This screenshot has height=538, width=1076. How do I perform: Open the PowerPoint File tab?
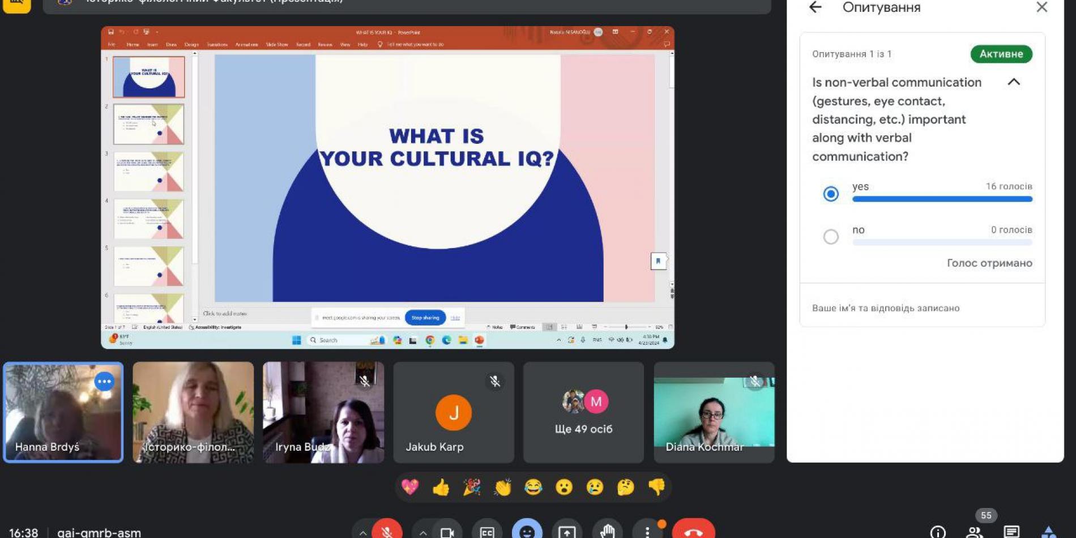click(112, 44)
